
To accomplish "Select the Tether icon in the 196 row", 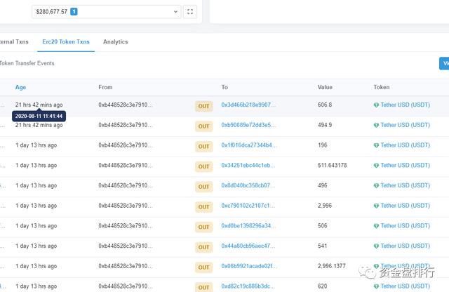I will click(376, 146).
